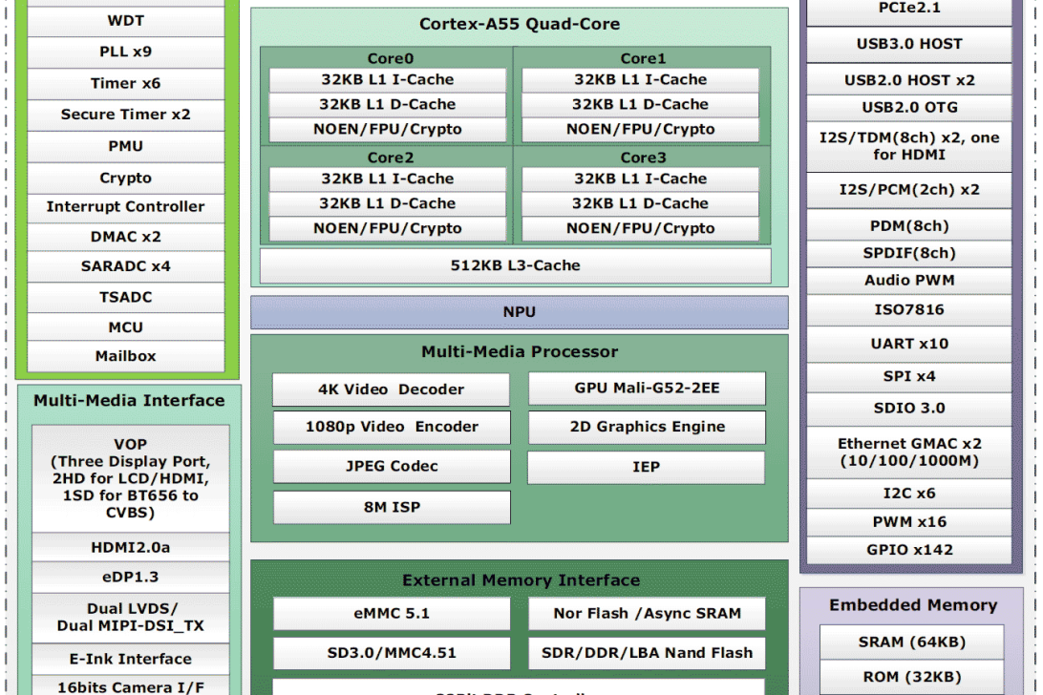Click Core0's 32KB L1 I-Cache box
This screenshot has width=1043, height=695.
[x=387, y=80]
